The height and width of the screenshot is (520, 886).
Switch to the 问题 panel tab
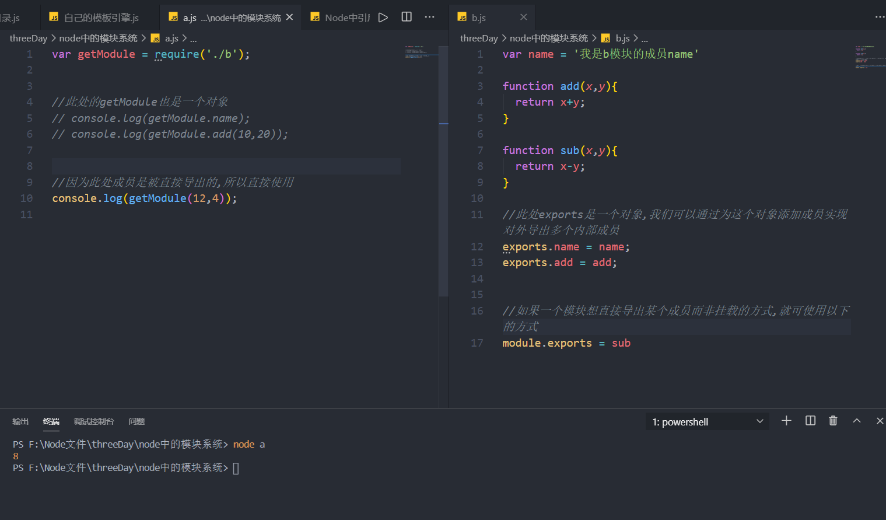tap(136, 421)
